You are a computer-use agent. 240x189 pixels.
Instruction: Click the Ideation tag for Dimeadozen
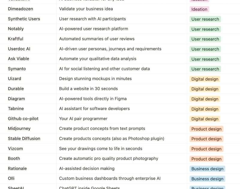click(x=199, y=9)
